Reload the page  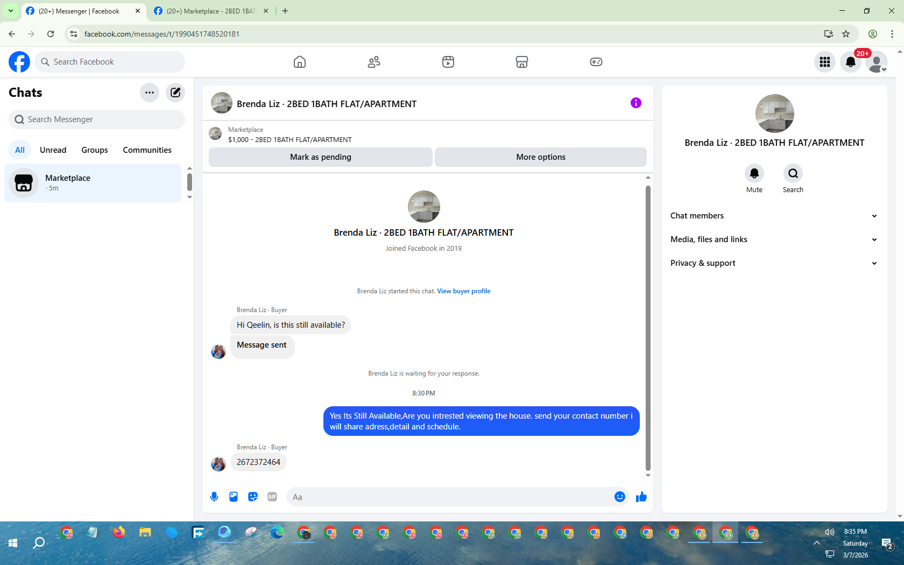51,34
